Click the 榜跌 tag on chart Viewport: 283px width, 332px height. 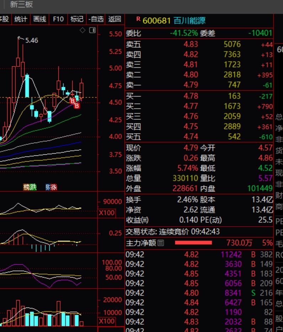coord(30,187)
